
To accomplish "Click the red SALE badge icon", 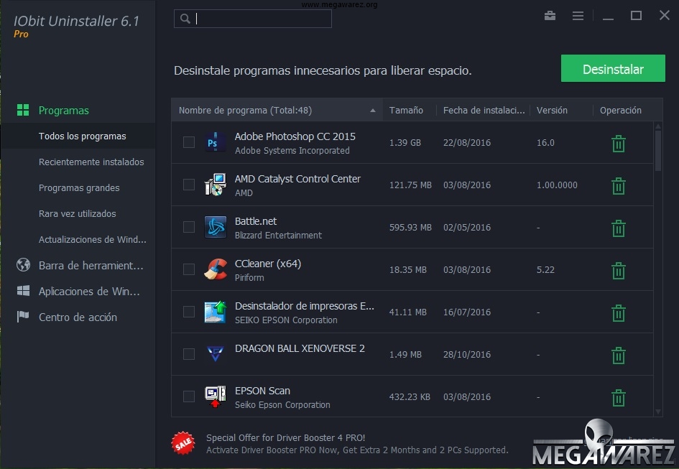I will click(183, 443).
